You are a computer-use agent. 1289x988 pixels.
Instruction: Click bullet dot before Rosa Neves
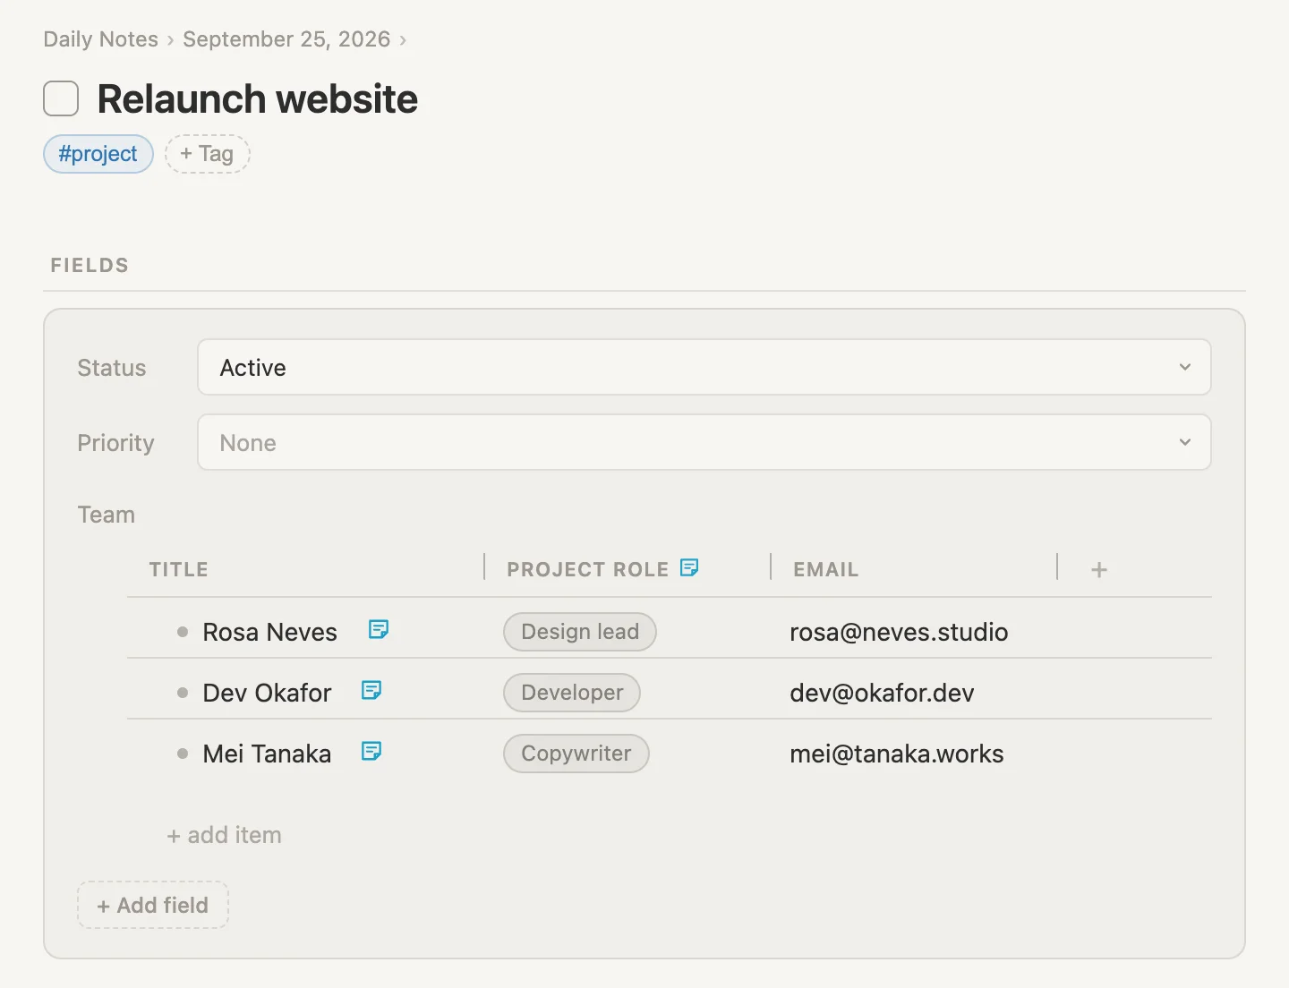(x=183, y=632)
